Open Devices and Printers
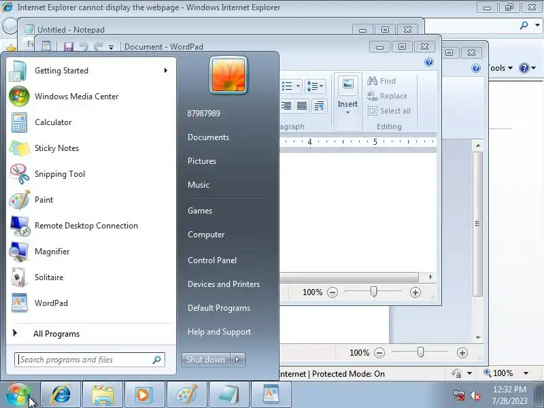 [x=224, y=284]
